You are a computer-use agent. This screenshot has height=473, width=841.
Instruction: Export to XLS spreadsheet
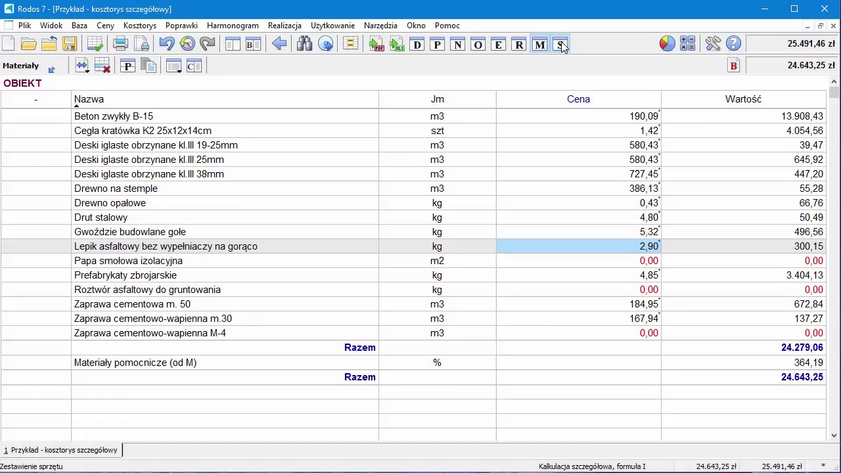click(397, 44)
